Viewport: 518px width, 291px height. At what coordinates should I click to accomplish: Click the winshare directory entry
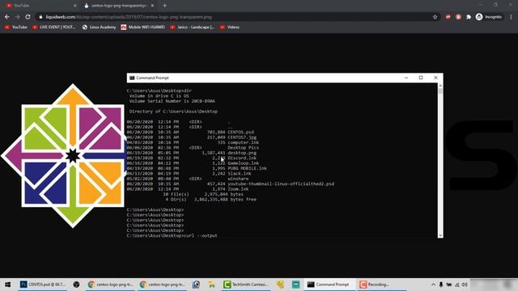[238, 179]
